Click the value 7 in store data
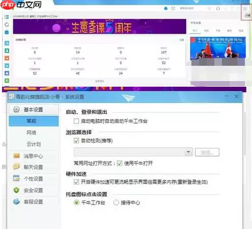Screen dimensions: 252x229 (x=164, y=73)
